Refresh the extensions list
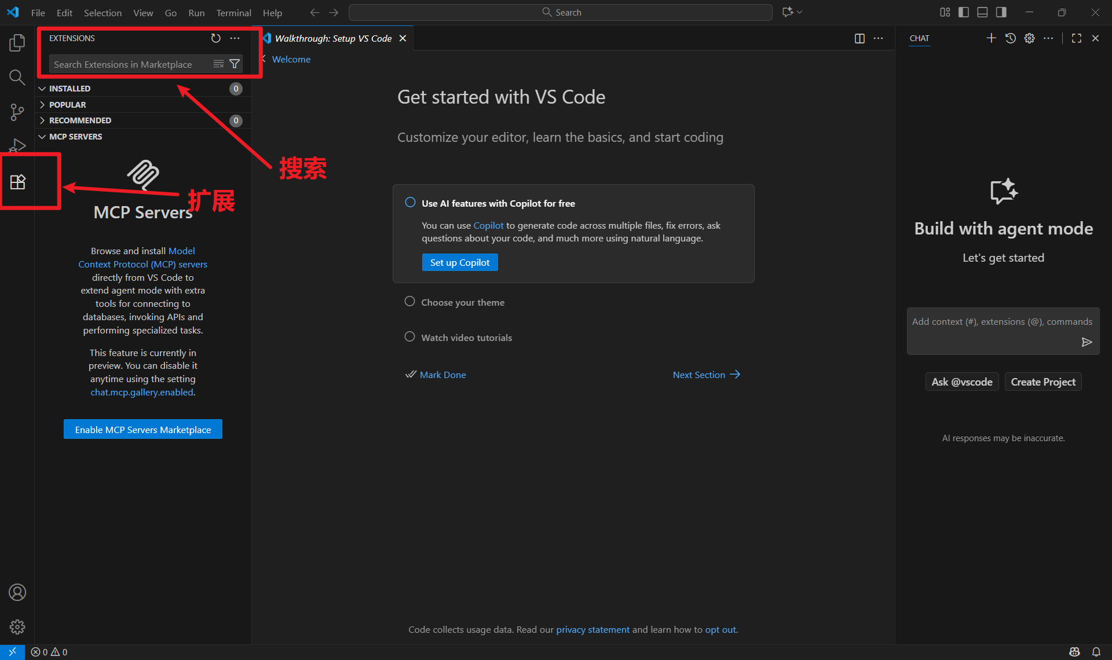Viewport: 1112px width, 660px height. (x=215, y=38)
